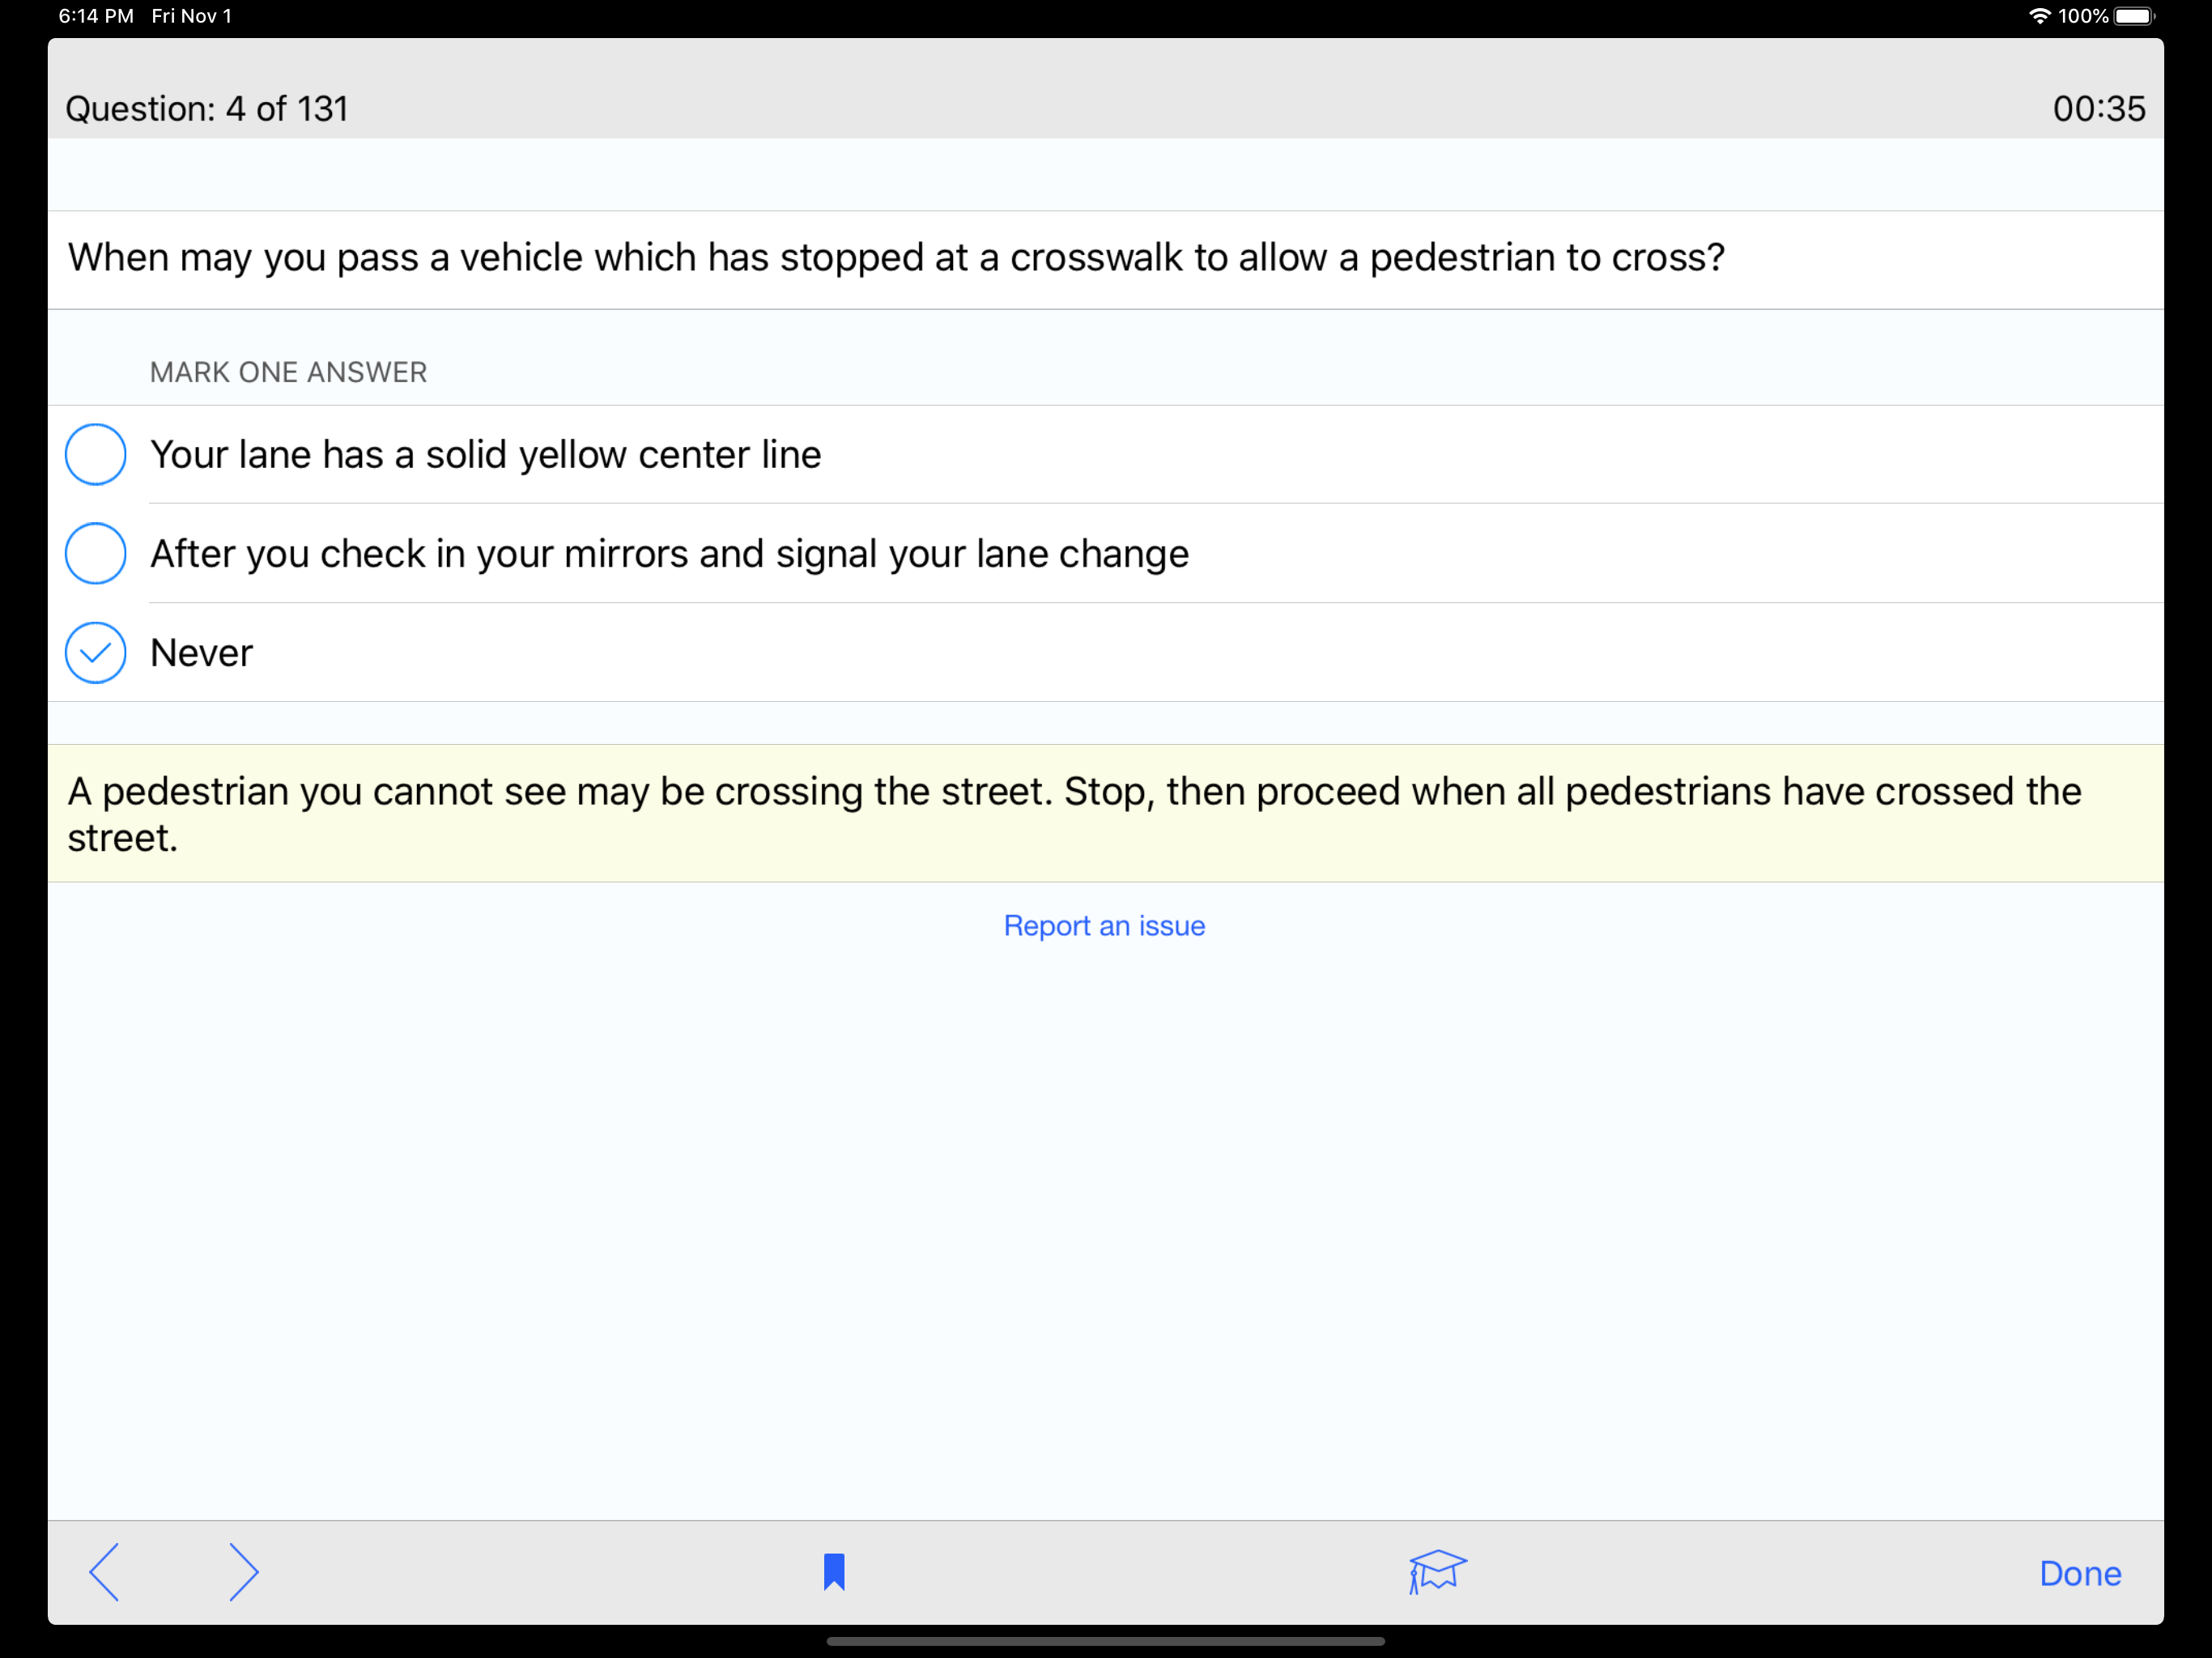Tap the "Question: 4 of 131" counter
This screenshot has height=1658, width=2212.
[x=207, y=108]
